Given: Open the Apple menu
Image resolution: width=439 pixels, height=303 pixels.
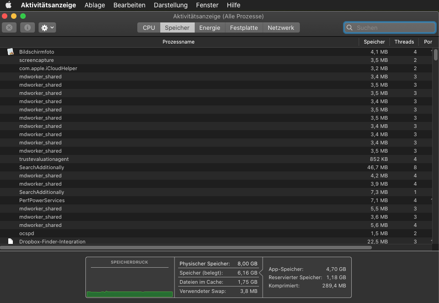Looking at the screenshot, I should (8, 5).
